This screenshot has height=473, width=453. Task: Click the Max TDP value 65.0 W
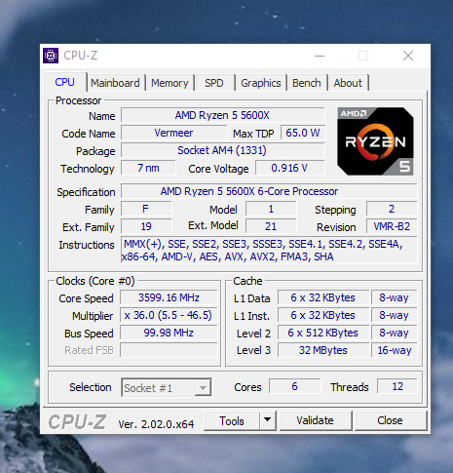pos(303,133)
